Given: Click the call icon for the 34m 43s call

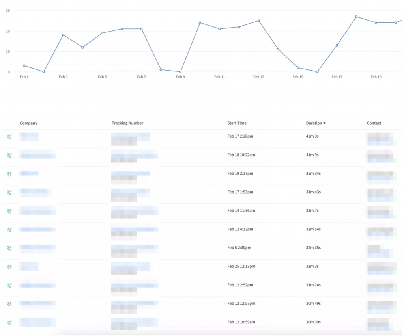Looking at the screenshot, I should (9, 192).
